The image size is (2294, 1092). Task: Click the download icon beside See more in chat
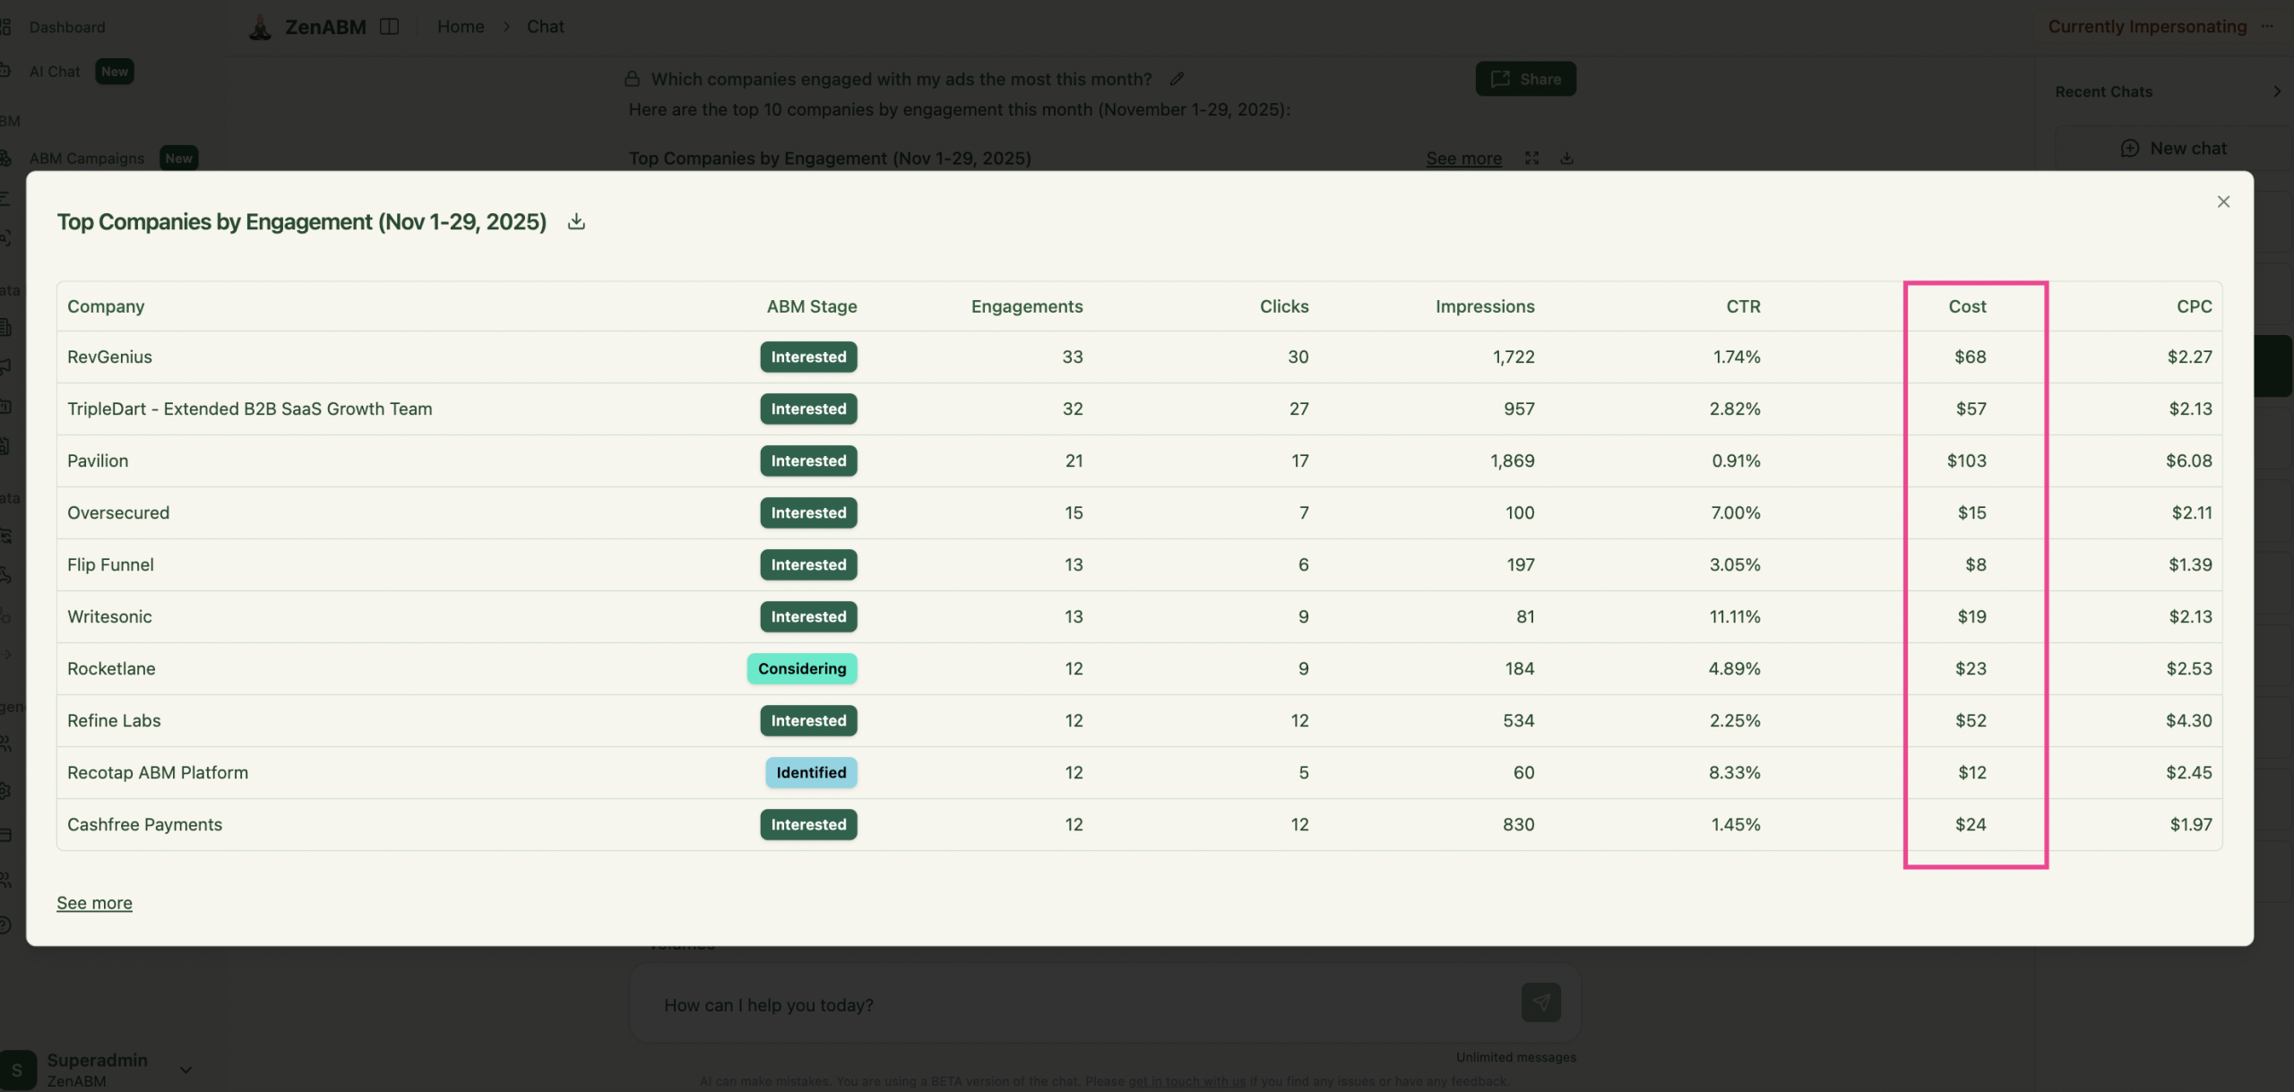point(1566,158)
